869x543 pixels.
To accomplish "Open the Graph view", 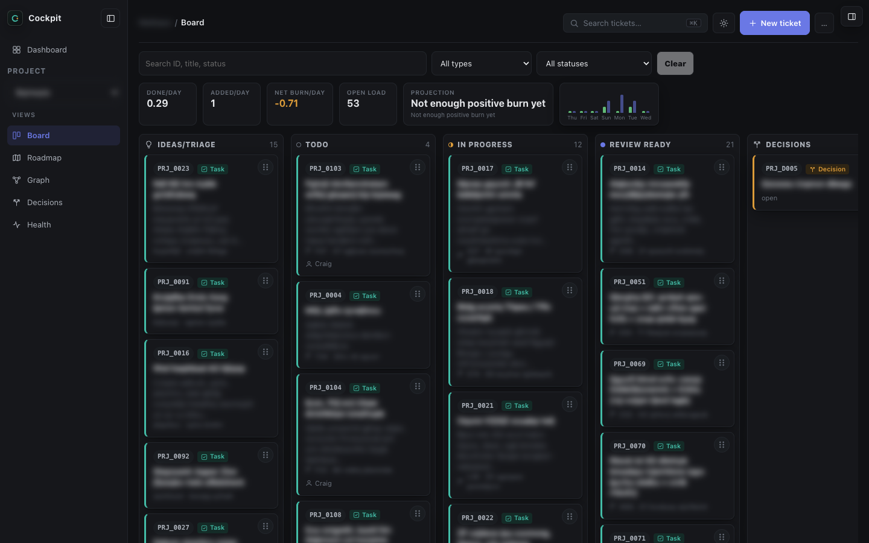I will [x=63, y=180].
